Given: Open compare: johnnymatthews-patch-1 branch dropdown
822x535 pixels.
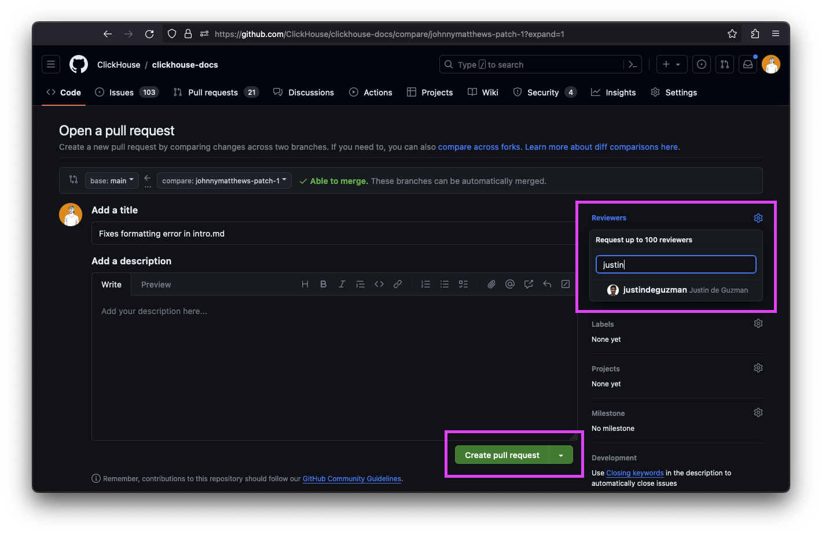Looking at the screenshot, I should (224, 180).
